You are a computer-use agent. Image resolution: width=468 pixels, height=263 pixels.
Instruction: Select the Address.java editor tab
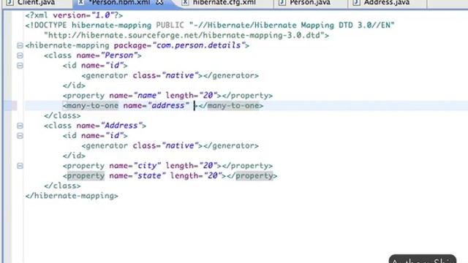387,2
